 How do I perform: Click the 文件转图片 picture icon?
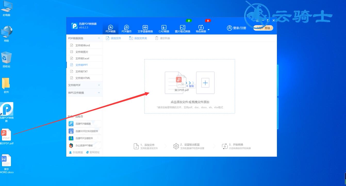coord(72,52)
